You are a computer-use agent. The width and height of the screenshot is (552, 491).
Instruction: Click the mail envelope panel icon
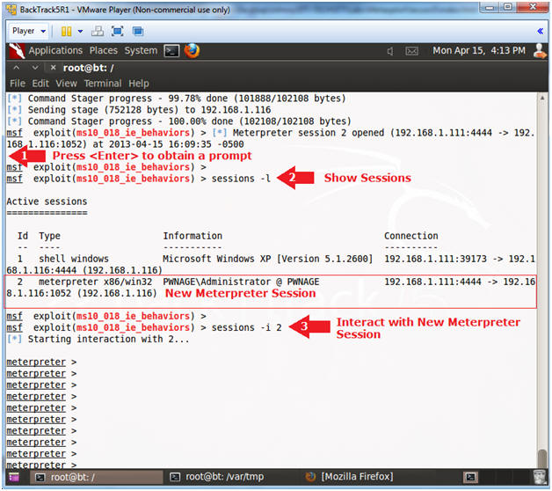pos(411,51)
